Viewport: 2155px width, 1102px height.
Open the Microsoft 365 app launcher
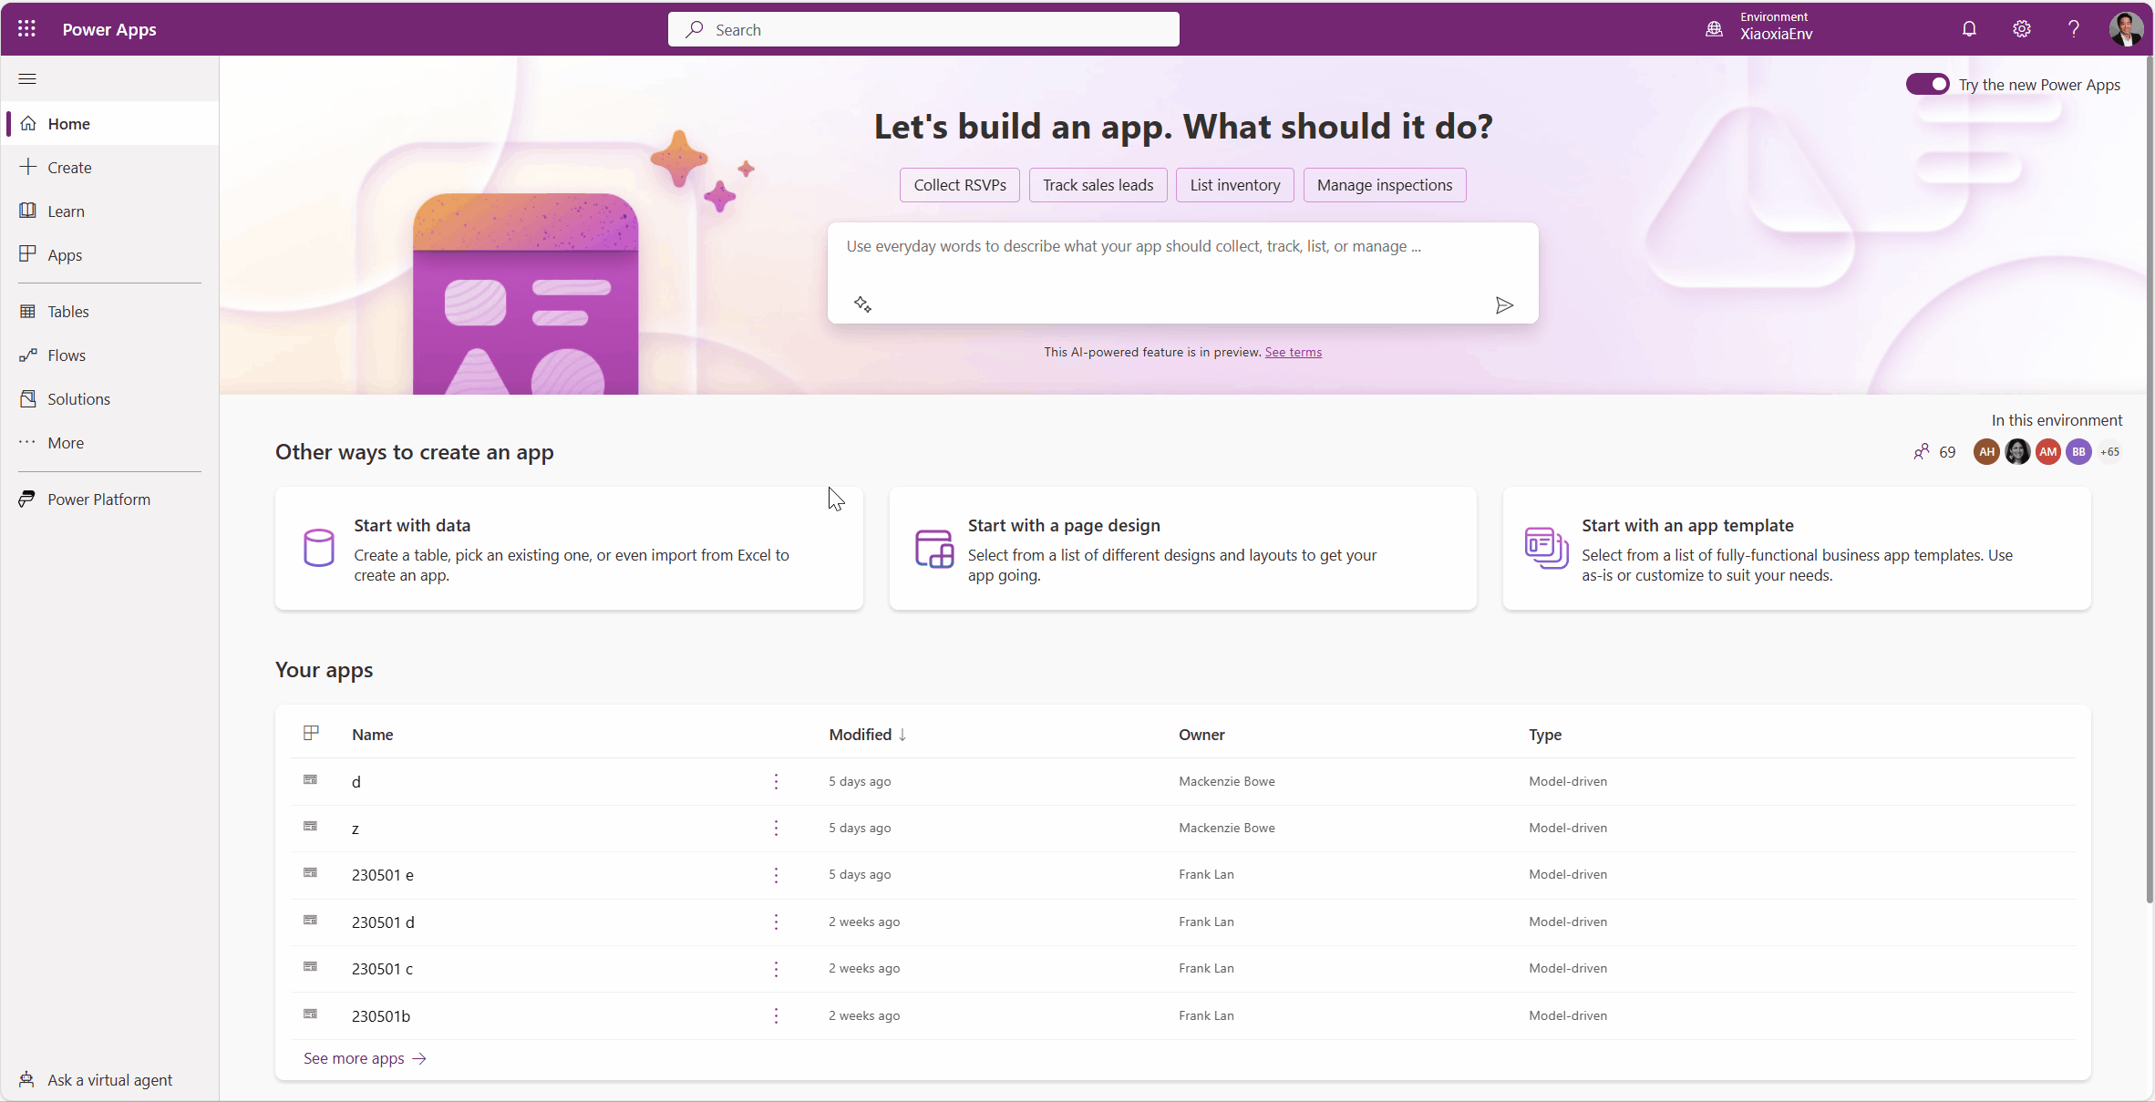(x=26, y=28)
